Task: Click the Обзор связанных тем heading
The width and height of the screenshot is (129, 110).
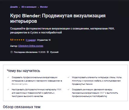Action: [22, 107]
